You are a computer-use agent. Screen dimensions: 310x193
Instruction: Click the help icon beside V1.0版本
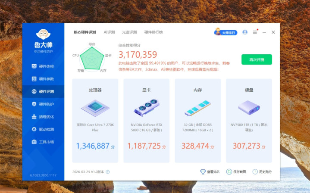click(x=108, y=172)
